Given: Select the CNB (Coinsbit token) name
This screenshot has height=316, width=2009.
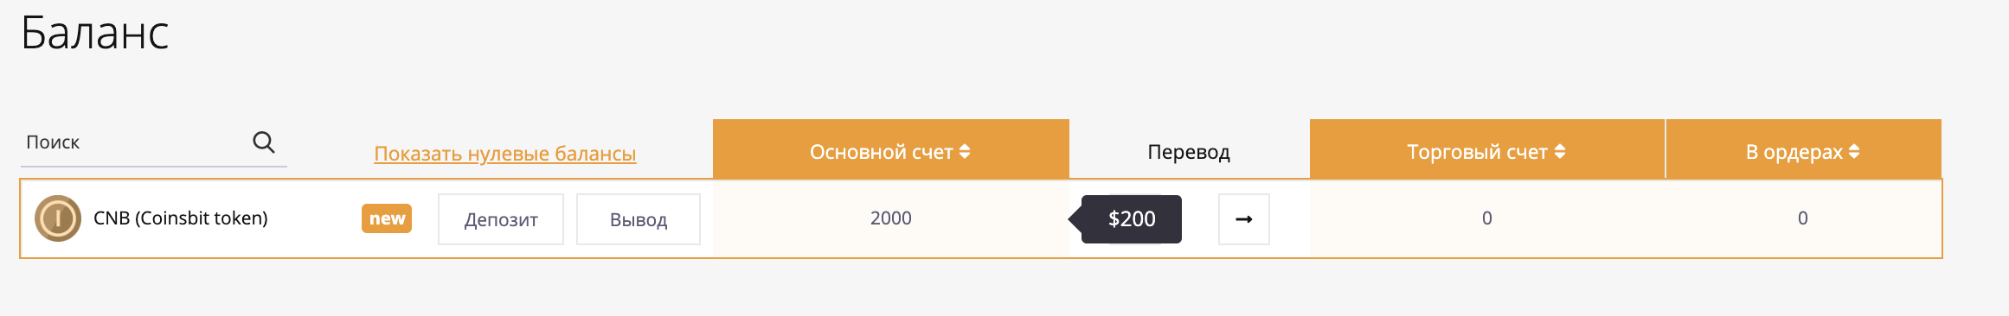Looking at the screenshot, I should coord(181,218).
